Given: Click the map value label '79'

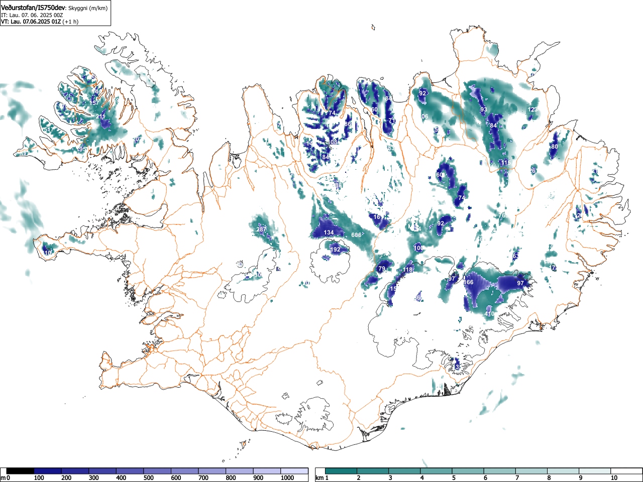Looking at the screenshot, I should (x=382, y=269).
